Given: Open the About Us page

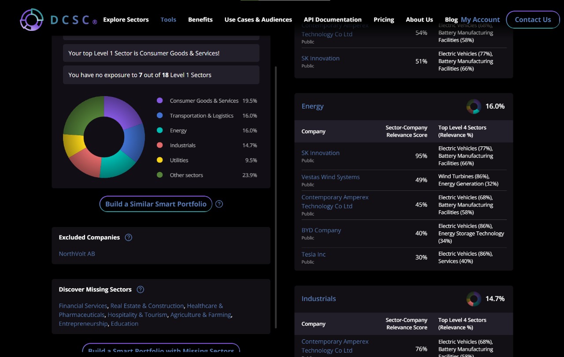Looking at the screenshot, I should tap(419, 19).
